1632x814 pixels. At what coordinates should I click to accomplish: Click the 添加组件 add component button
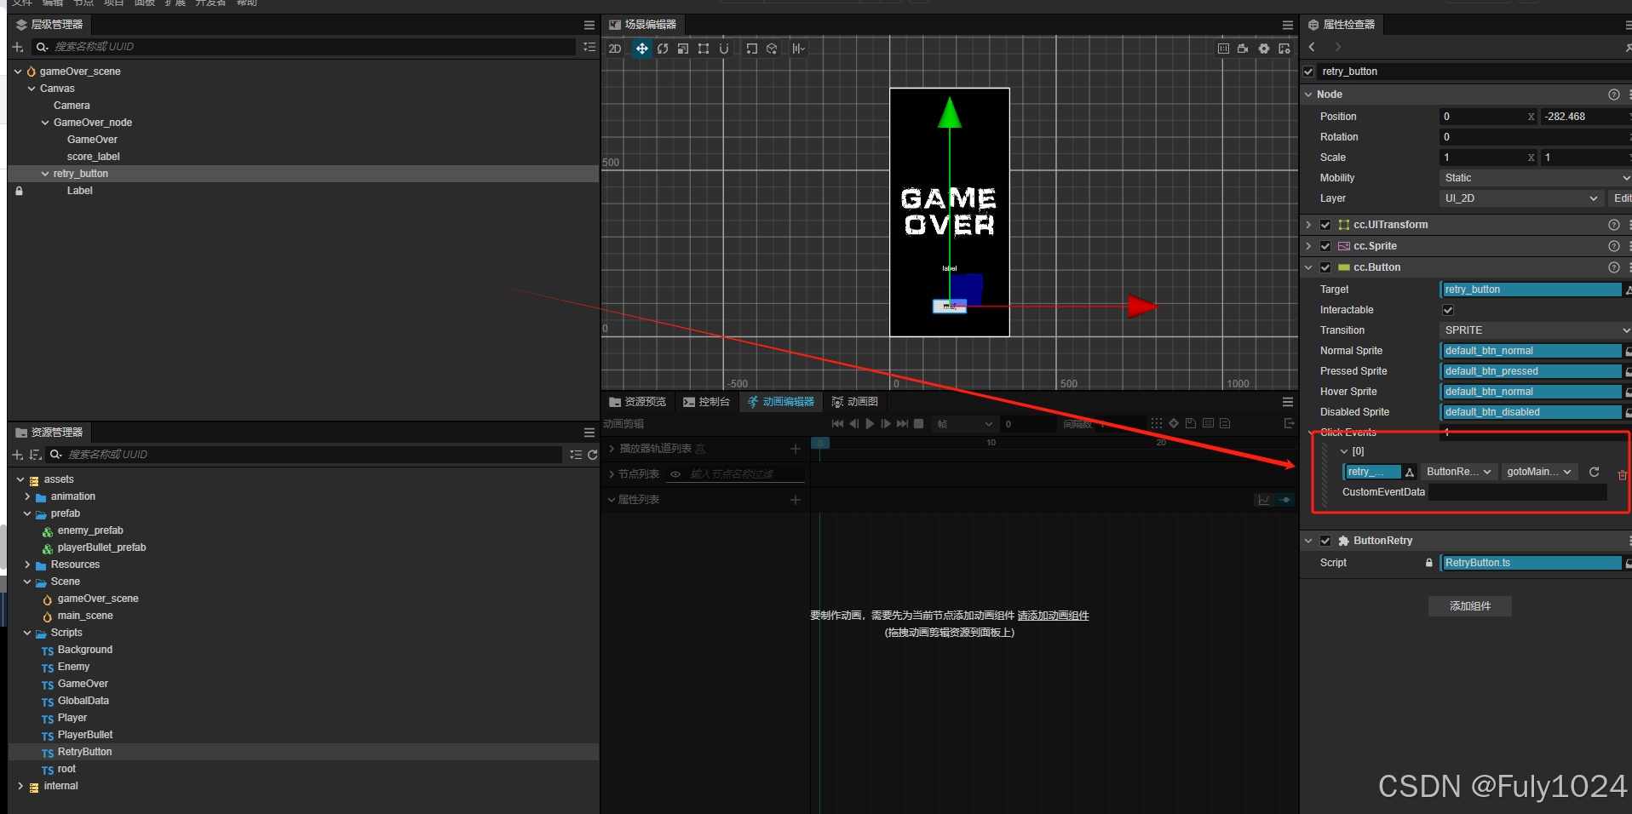[x=1469, y=606]
